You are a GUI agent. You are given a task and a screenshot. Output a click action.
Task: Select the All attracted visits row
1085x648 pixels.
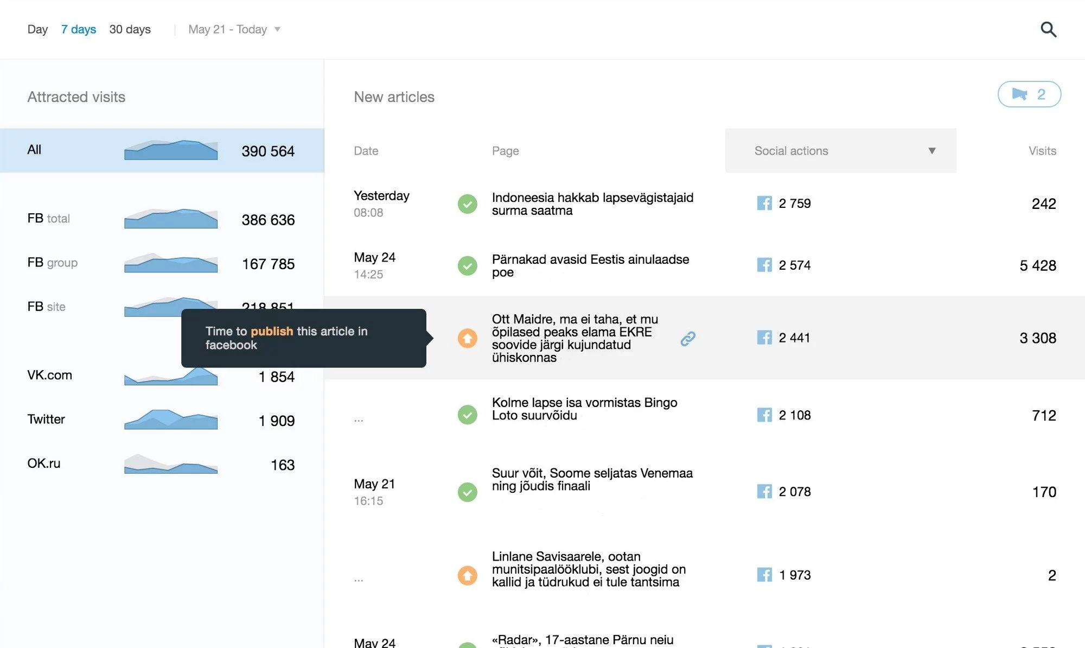[x=162, y=150]
